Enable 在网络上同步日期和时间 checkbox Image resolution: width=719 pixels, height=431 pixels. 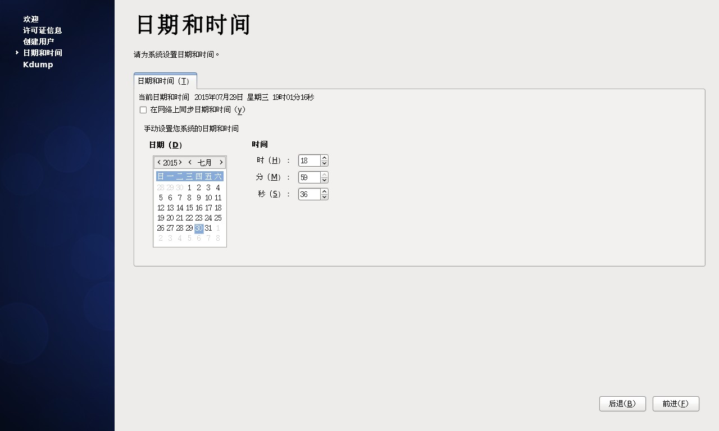tap(143, 110)
